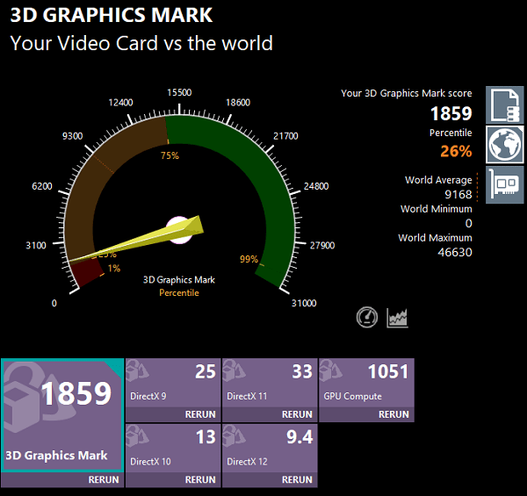
Task: Rerun the DirectX 9 test
Action: [x=200, y=414]
